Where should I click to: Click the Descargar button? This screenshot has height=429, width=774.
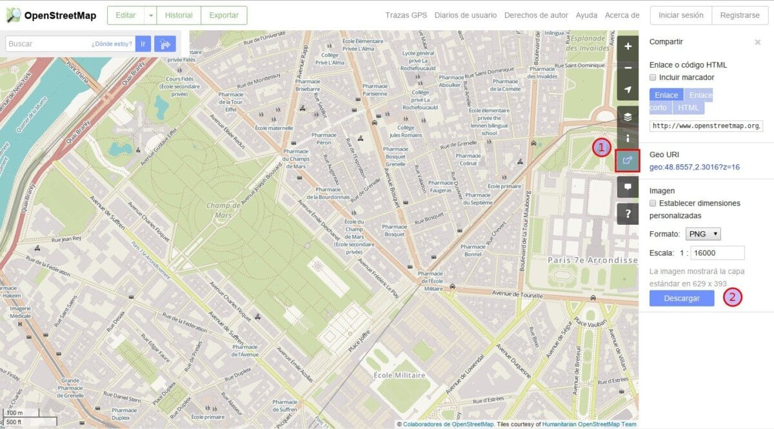[x=682, y=298]
